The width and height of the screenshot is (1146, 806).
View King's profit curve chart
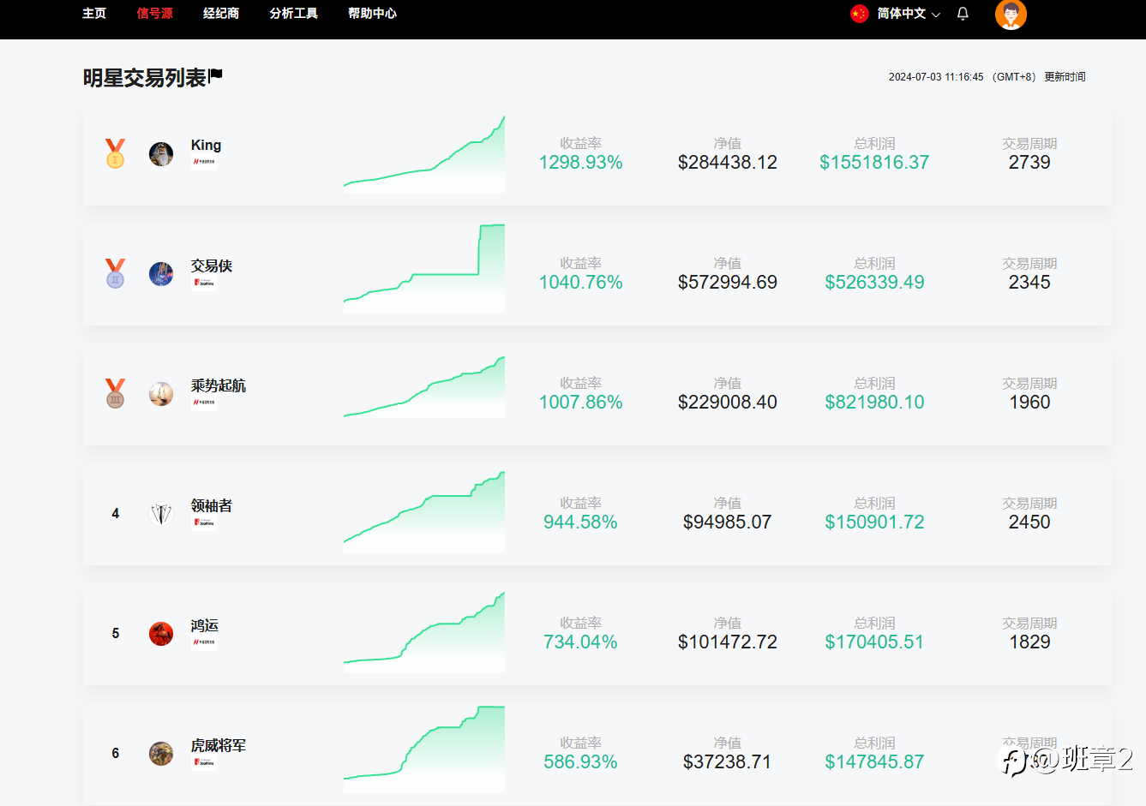424,154
